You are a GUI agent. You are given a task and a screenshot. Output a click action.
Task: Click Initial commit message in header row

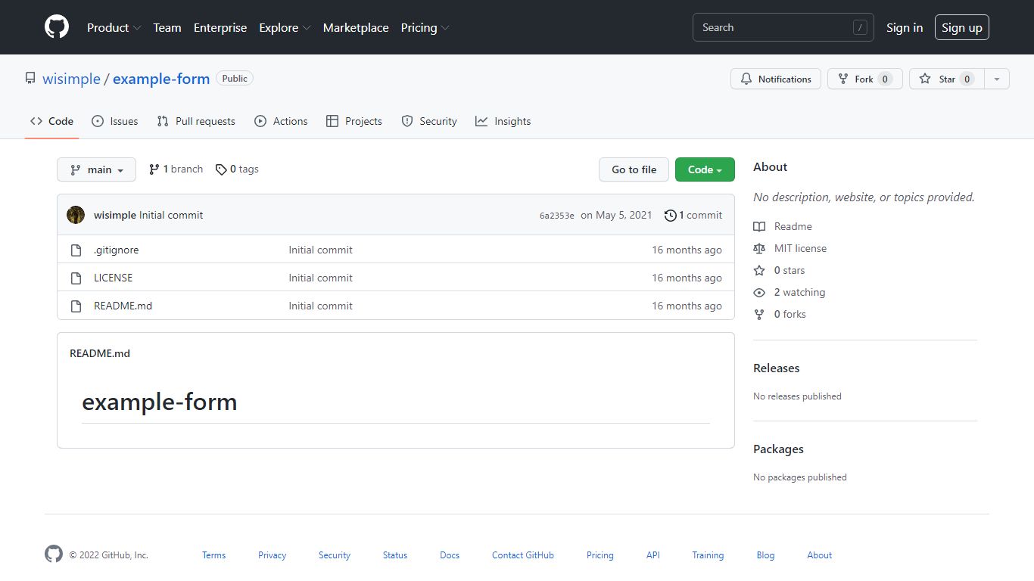[x=171, y=215]
